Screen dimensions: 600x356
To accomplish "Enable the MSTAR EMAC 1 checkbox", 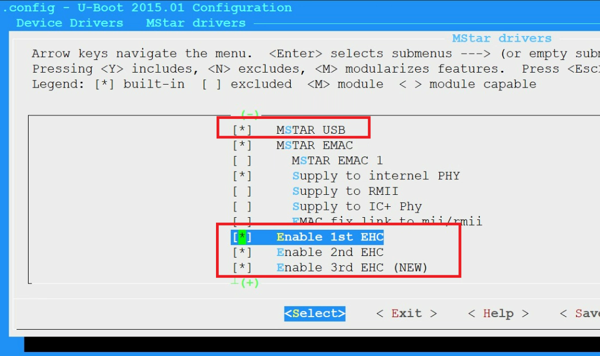I will (x=242, y=161).
